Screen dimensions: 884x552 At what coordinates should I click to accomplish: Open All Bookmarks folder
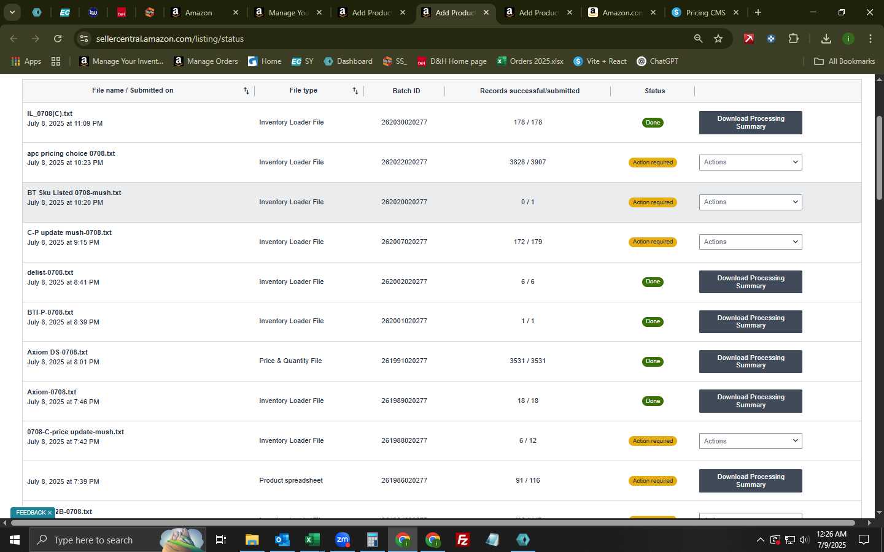pos(844,61)
